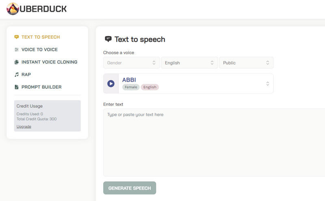Click the Instant Voice Cloning copy icon
This screenshot has height=201, width=325.
pyautogui.click(x=17, y=62)
